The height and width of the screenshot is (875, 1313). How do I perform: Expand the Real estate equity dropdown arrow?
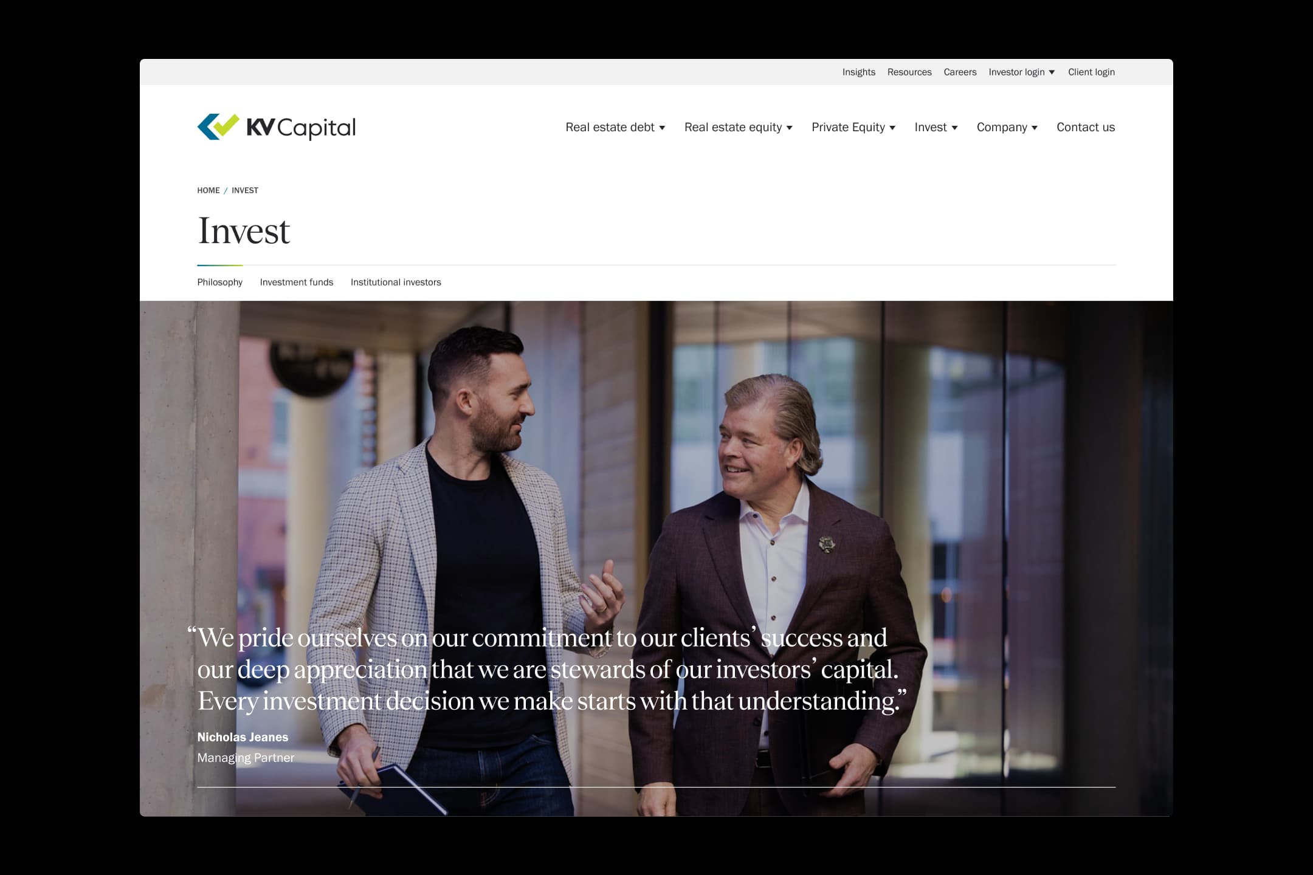790,128
